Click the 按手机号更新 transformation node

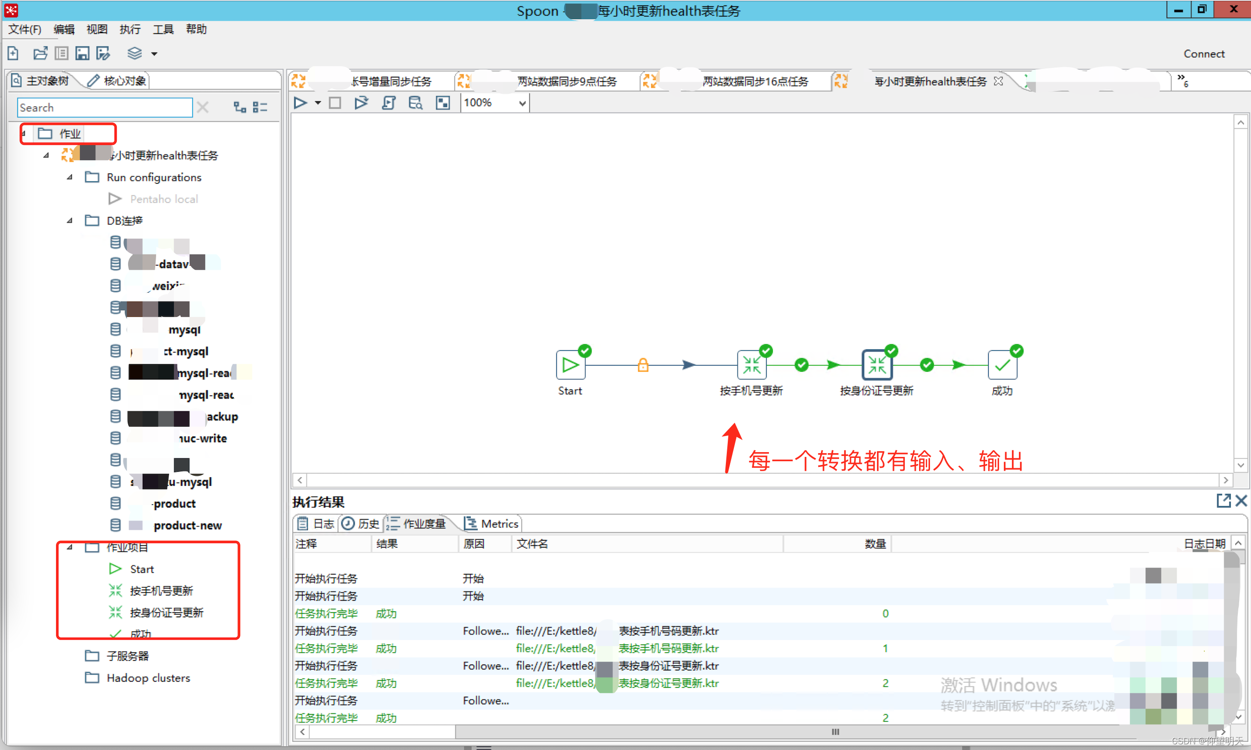751,365
